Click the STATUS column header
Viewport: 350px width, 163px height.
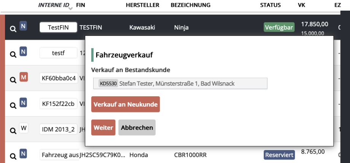[270, 5]
